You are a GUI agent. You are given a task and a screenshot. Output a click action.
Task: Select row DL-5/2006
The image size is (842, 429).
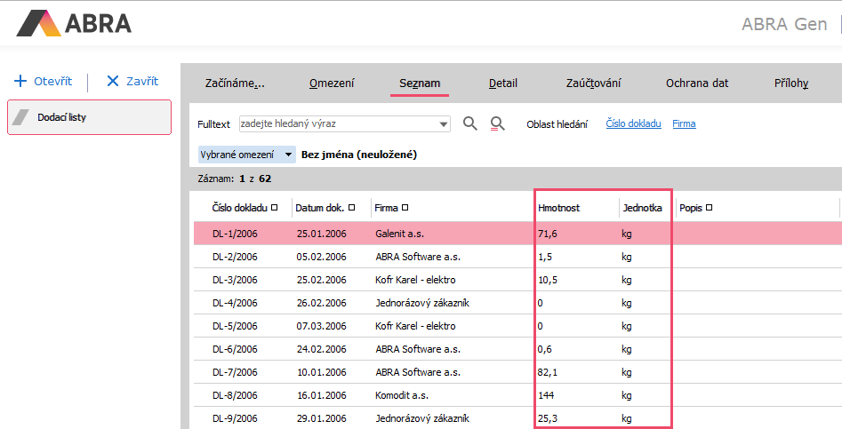tap(517, 326)
